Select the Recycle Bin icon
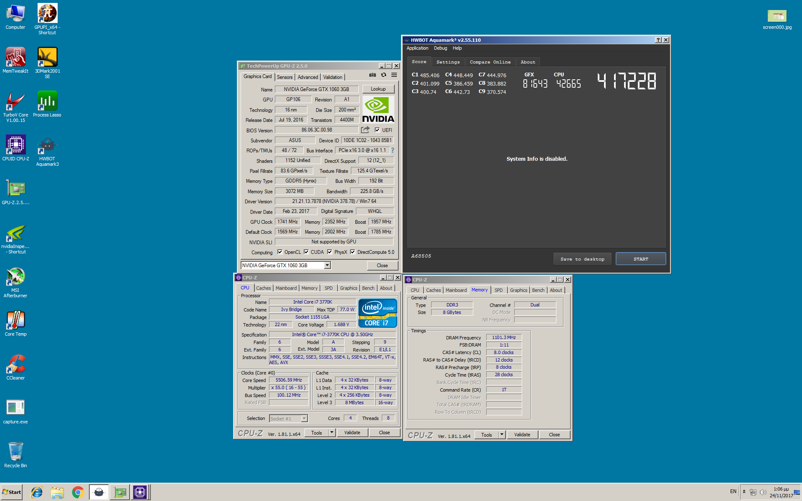The height and width of the screenshot is (501, 802). (15, 455)
